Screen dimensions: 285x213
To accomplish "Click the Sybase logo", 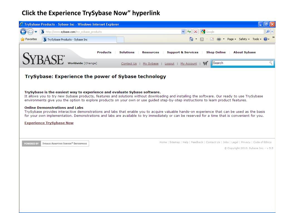I will coord(44,59).
